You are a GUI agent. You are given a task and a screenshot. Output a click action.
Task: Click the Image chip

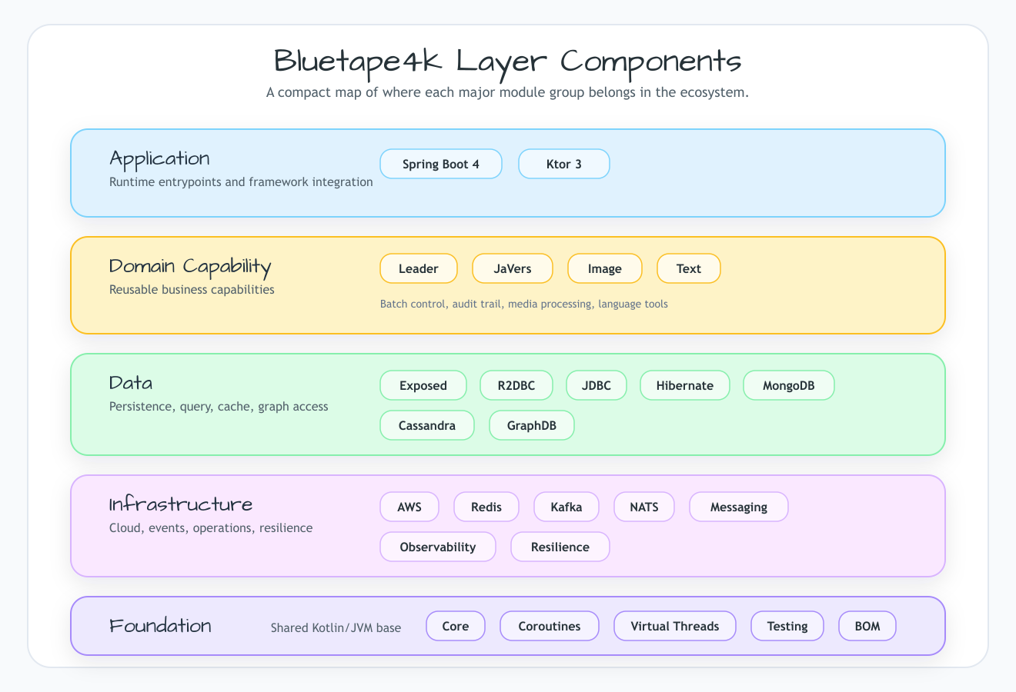605,268
